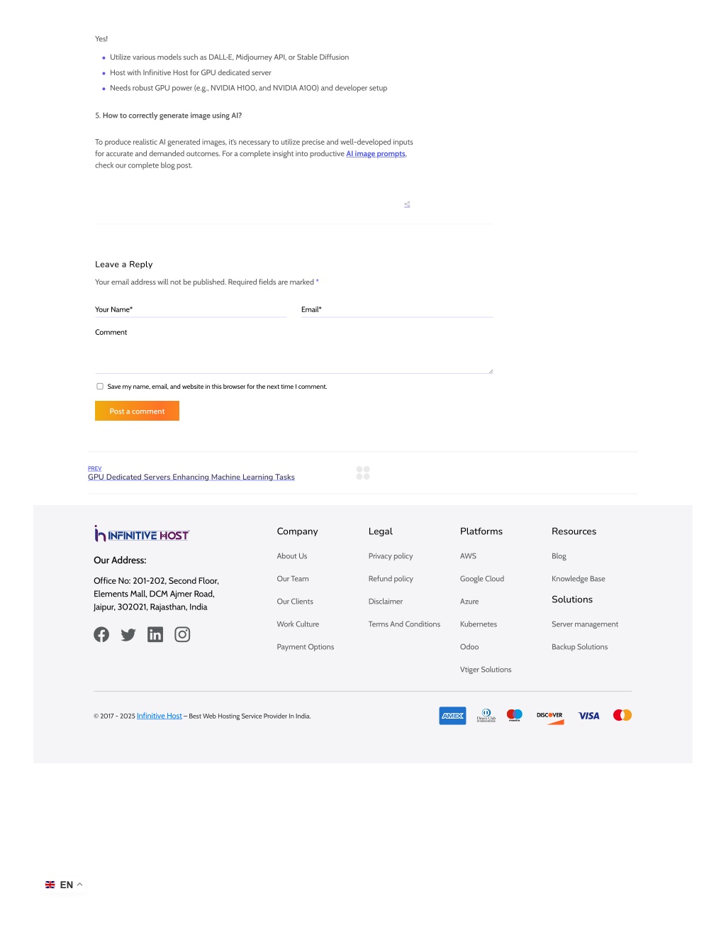Screen dimensions: 726x940
Task: Expand the EN language selector
Action: 65,885
